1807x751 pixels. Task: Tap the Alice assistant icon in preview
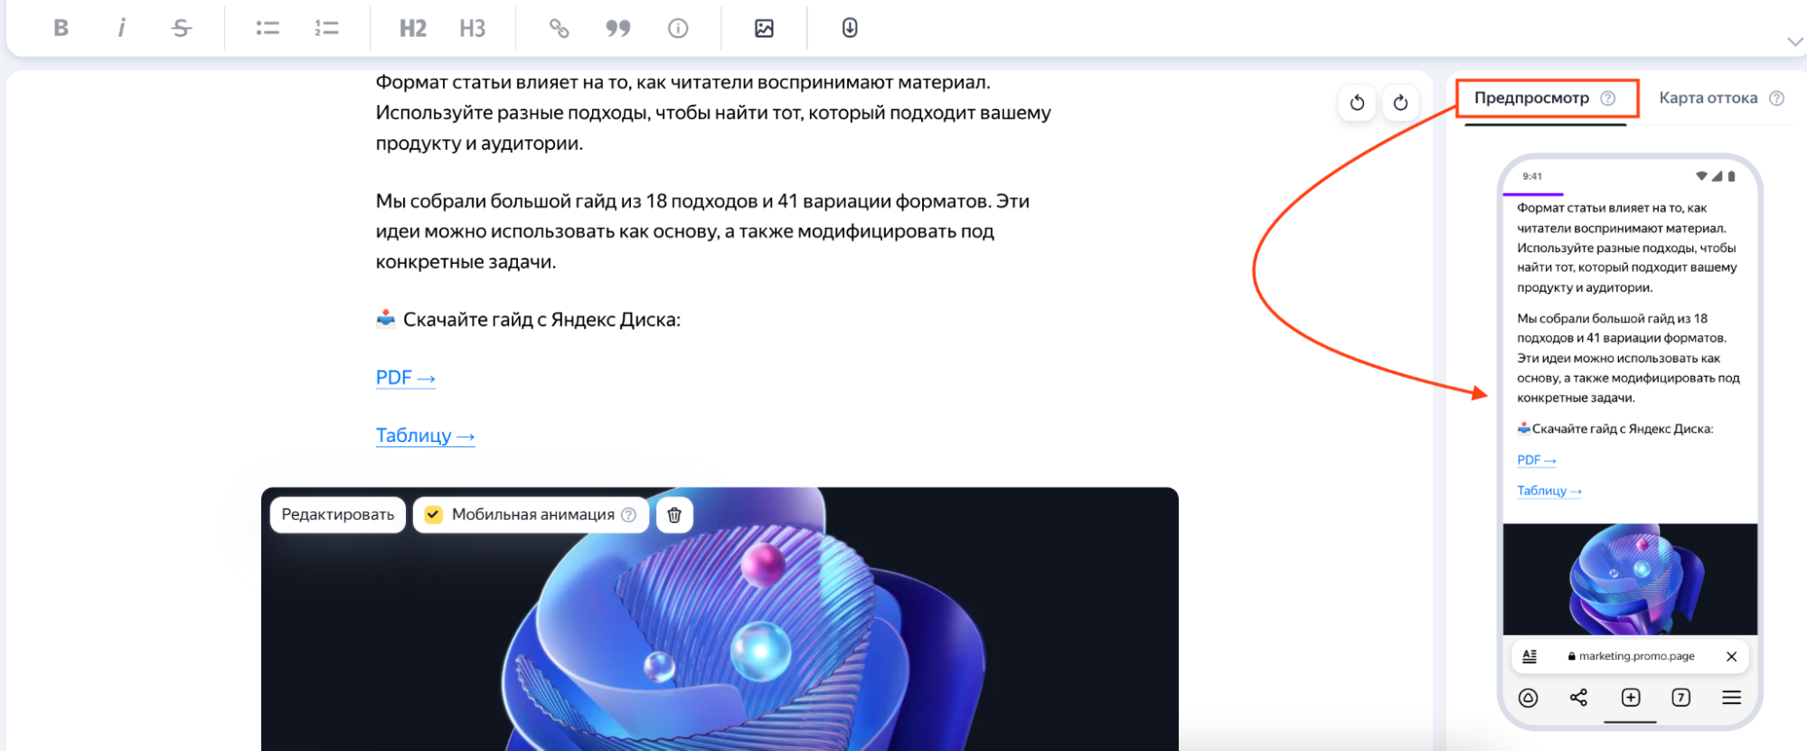[x=1528, y=698]
